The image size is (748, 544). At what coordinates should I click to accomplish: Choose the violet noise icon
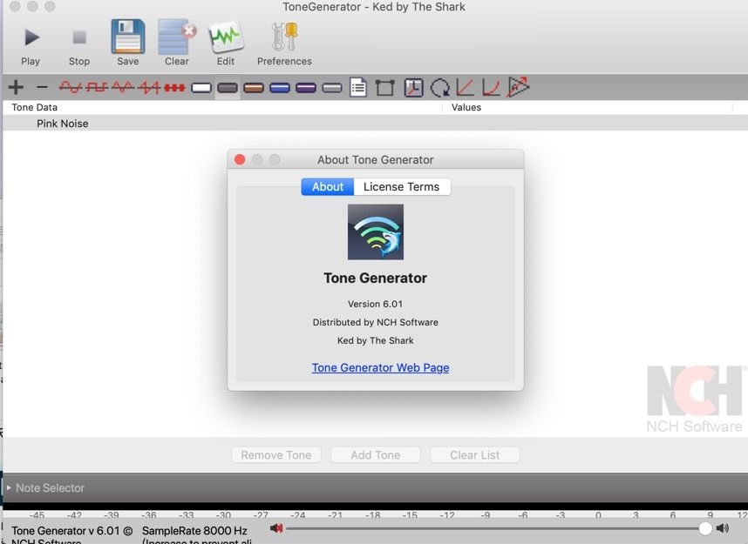click(x=306, y=88)
